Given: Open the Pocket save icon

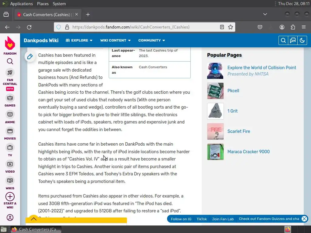Looking at the screenshot, I should tap(260, 27).
